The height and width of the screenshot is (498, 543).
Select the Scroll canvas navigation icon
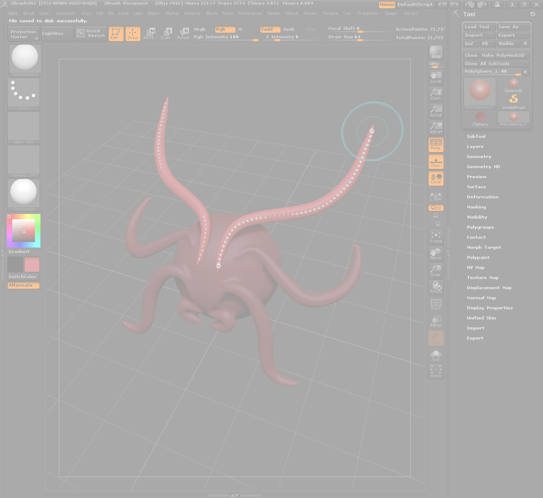pos(436,77)
